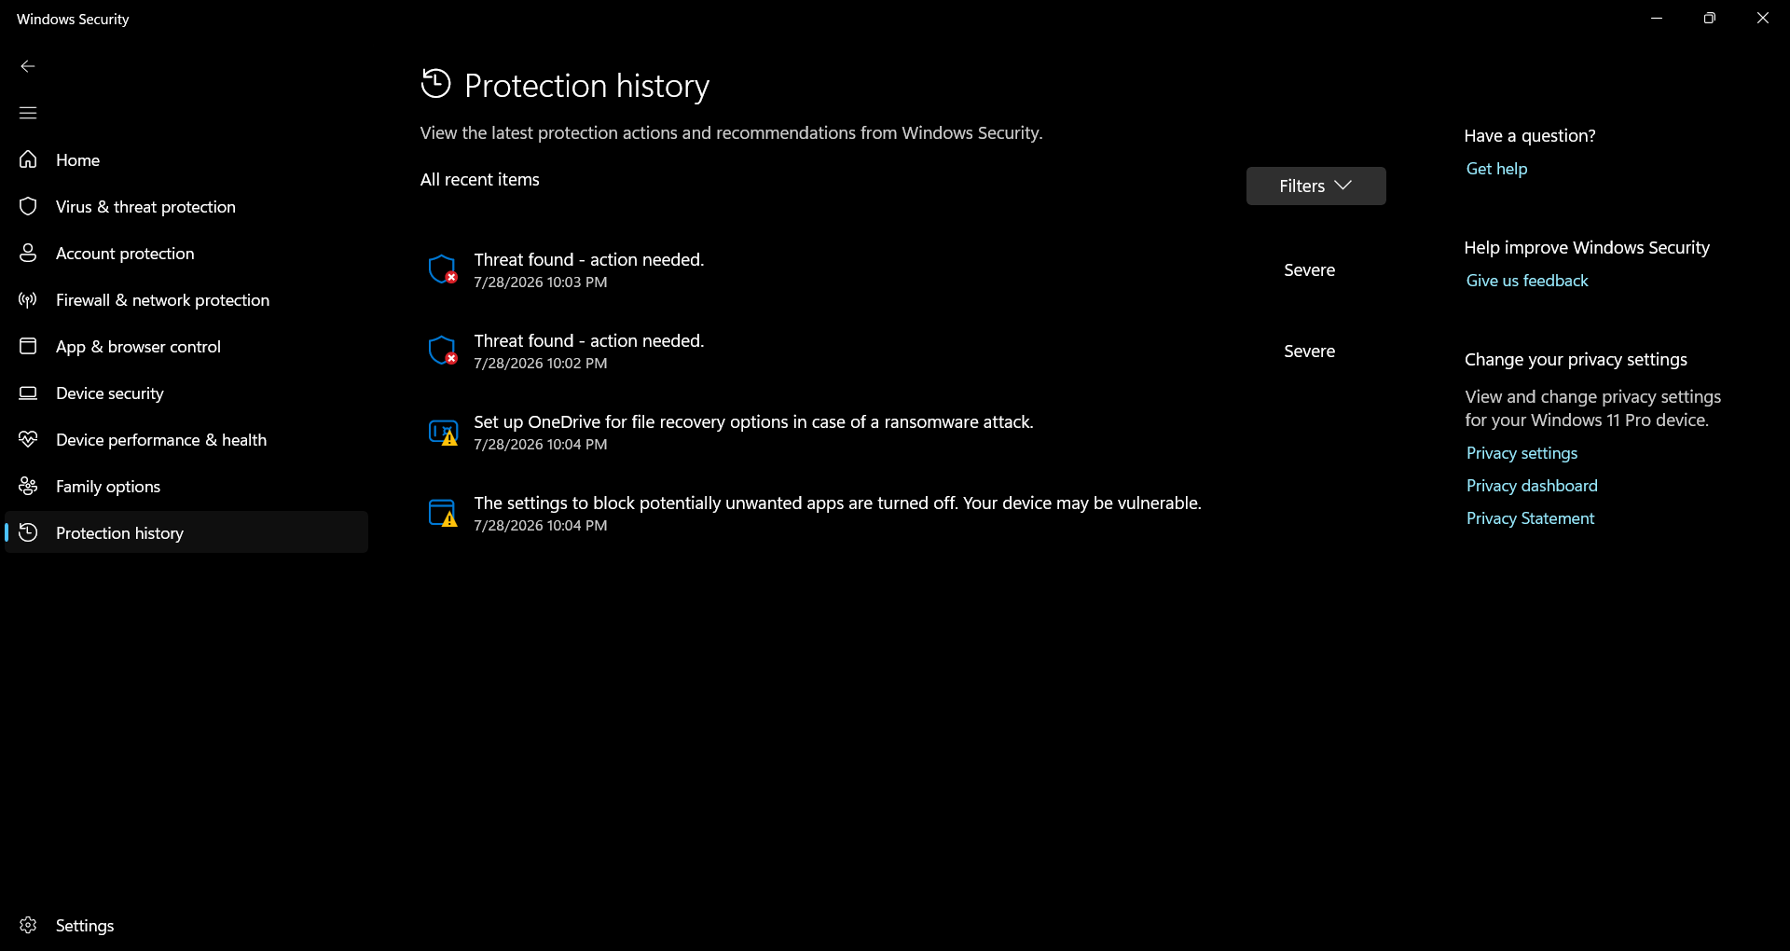This screenshot has width=1790, height=951.
Task: Open Settings at sidebar bottom
Action: coord(186,925)
